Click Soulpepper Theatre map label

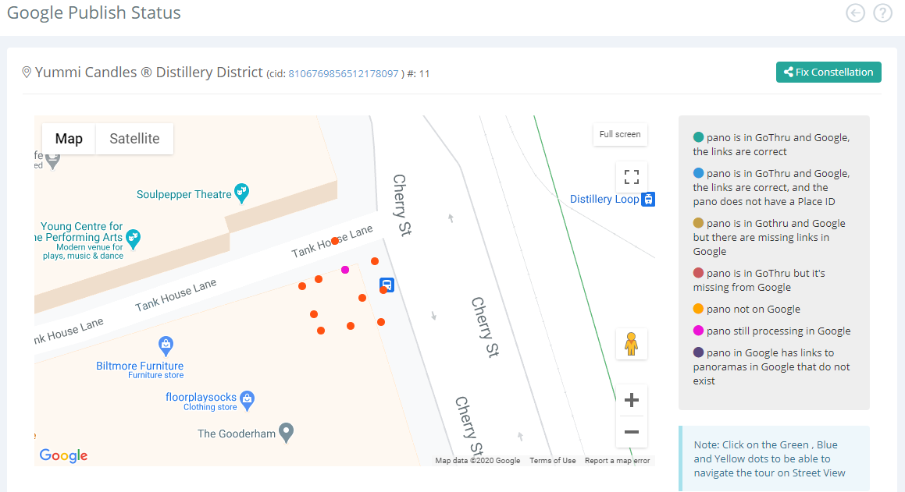[183, 195]
